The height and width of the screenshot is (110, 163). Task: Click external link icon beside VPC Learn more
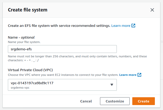point(140,75)
